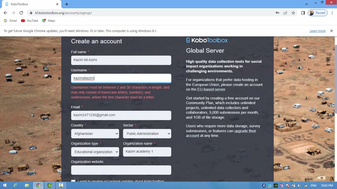Viewport: 337px width, 189px height.
Task: Edit the Organization name field
Action: (147, 152)
